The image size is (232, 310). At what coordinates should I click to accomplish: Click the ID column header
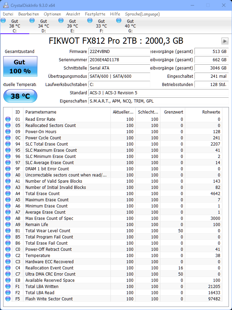coord(18,112)
